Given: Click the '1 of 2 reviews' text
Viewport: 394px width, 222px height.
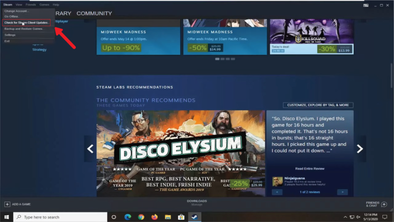Looking at the screenshot, I should click(x=310, y=192).
